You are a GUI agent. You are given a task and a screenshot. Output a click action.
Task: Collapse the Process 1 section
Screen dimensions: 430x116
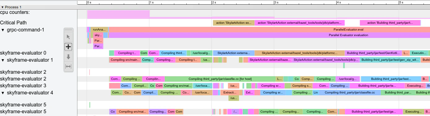point(2,7)
